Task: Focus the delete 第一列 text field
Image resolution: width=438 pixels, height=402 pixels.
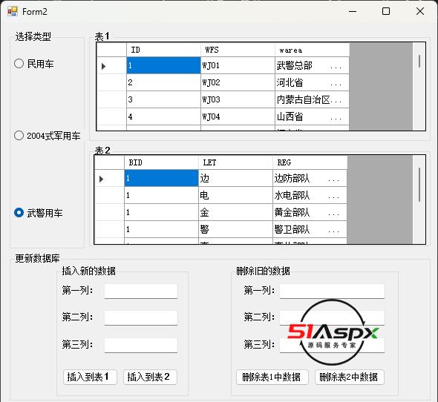Action: pyautogui.click(x=332, y=291)
